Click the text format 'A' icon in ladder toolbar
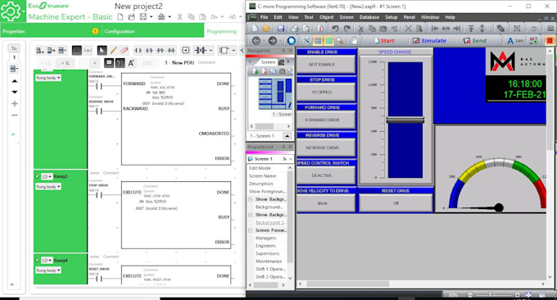This screenshot has height=300, width=557. (131, 63)
